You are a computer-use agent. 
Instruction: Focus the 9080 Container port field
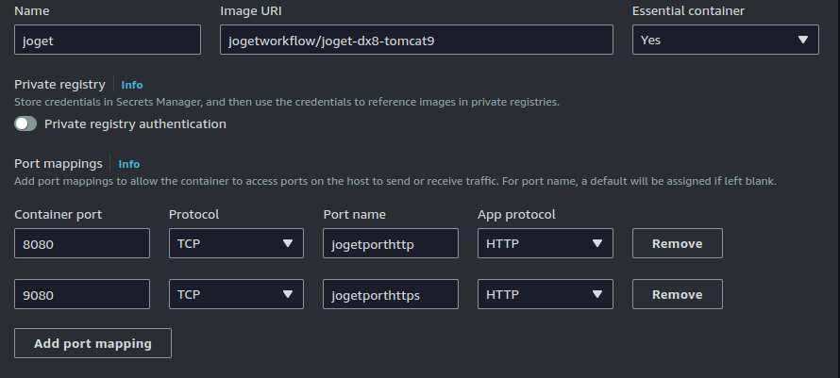tap(82, 294)
